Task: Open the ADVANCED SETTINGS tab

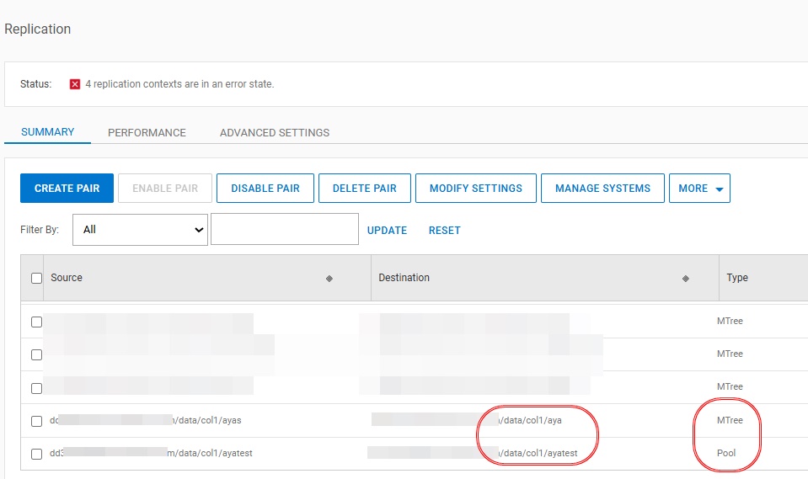Action: [x=275, y=133]
